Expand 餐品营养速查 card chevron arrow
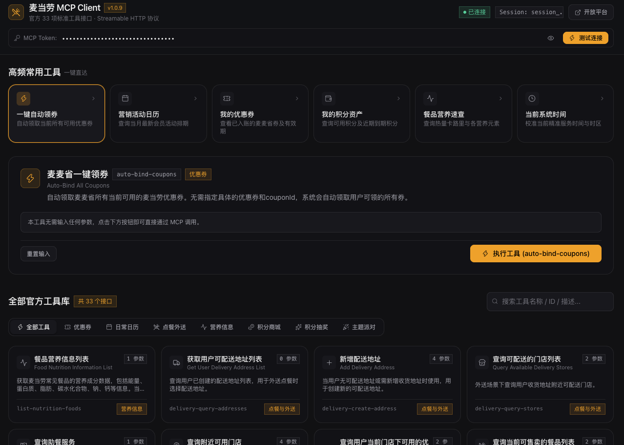 (500, 98)
